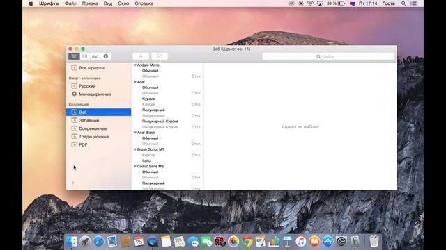
Task: Open the 'Окно' menu
Action: [x=123, y=3]
